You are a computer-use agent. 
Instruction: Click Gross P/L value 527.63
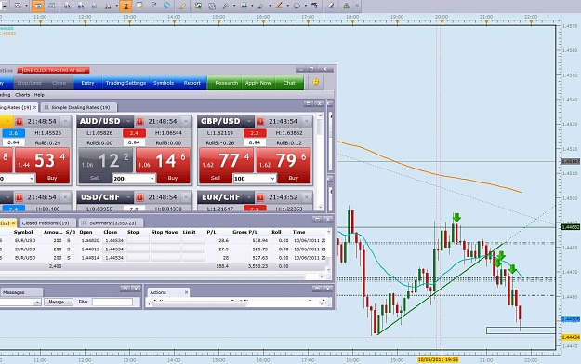tap(259, 258)
